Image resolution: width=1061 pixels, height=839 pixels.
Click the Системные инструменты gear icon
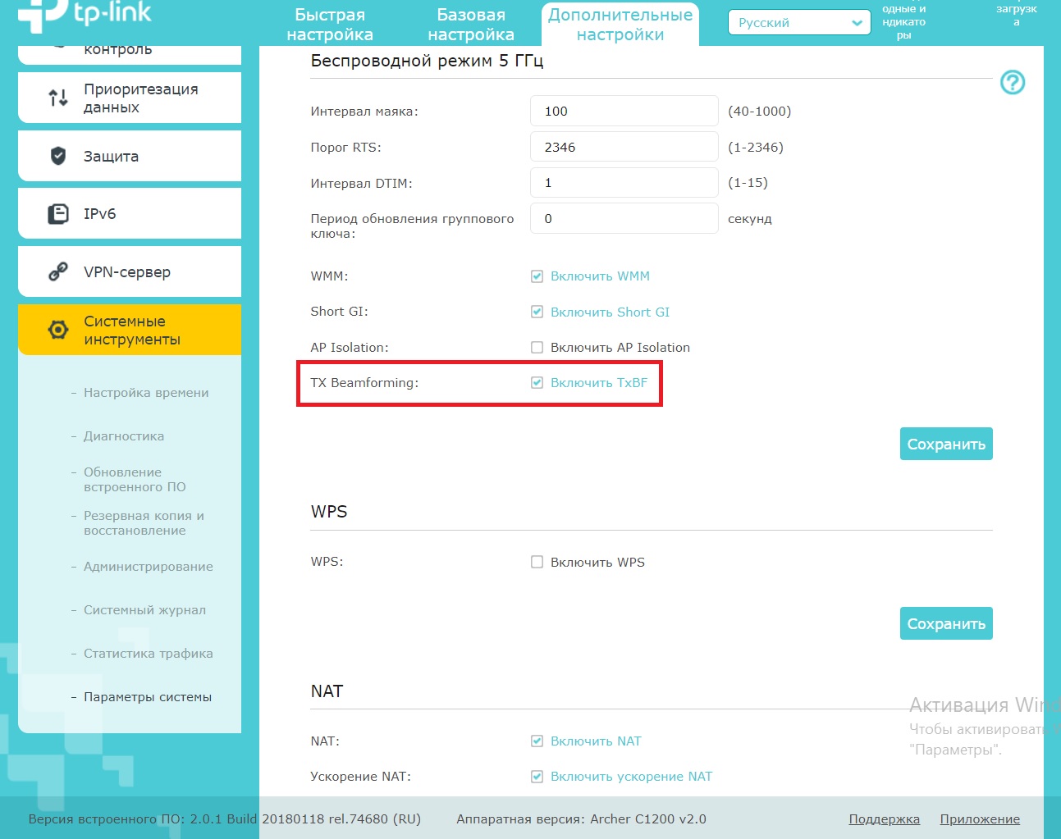click(x=58, y=330)
